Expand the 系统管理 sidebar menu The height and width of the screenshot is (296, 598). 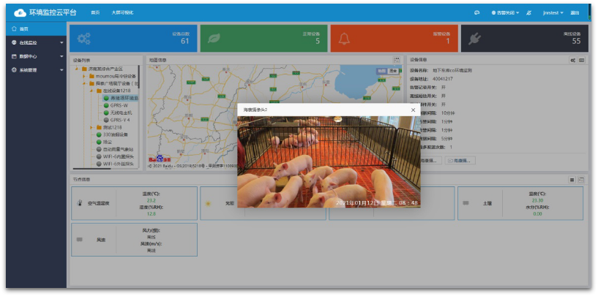36,70
